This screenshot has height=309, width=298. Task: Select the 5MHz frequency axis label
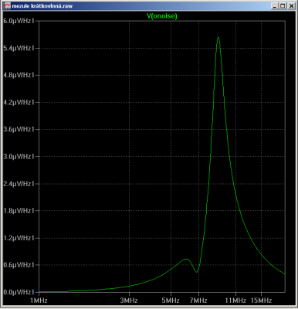pos(171,301)
